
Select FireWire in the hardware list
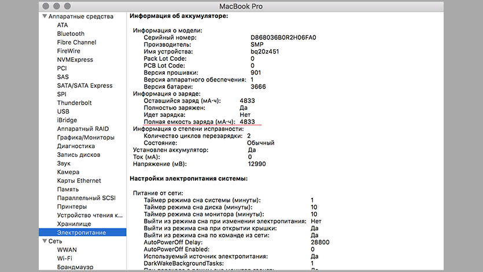click(68, 51)
